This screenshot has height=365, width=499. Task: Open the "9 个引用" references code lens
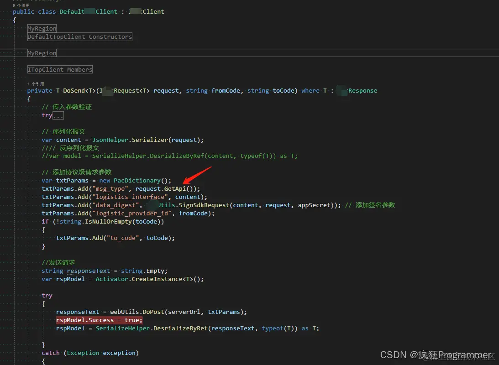[x=21, y=5]
